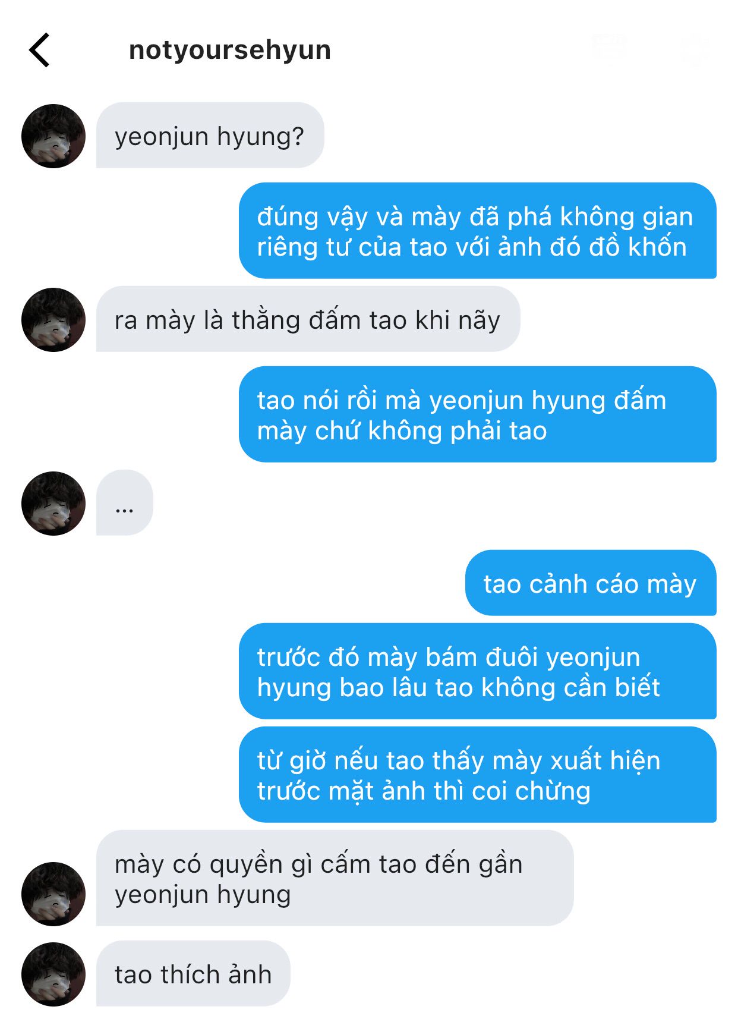Select the "mày có quyền gì cấm tao" bubble
This screenshot has width=738, height=1019.
pyautogui.click(x=335, y=878)
